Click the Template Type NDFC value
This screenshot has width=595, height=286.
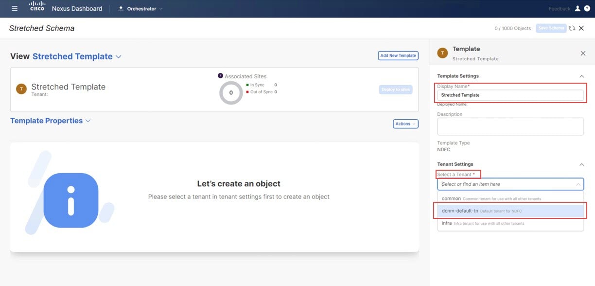(x=443, y=150)
